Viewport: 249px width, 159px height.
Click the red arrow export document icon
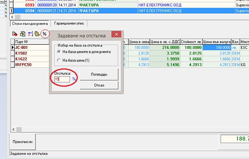tap(15, 34)
